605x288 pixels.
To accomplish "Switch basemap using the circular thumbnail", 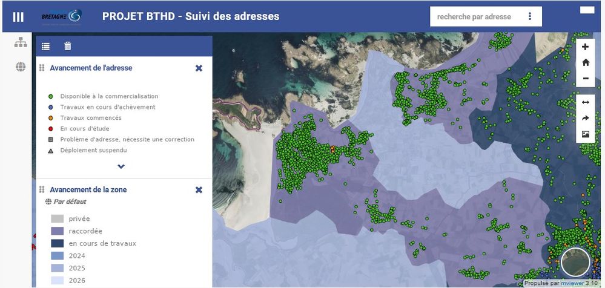I will click(x=575, y=261).
